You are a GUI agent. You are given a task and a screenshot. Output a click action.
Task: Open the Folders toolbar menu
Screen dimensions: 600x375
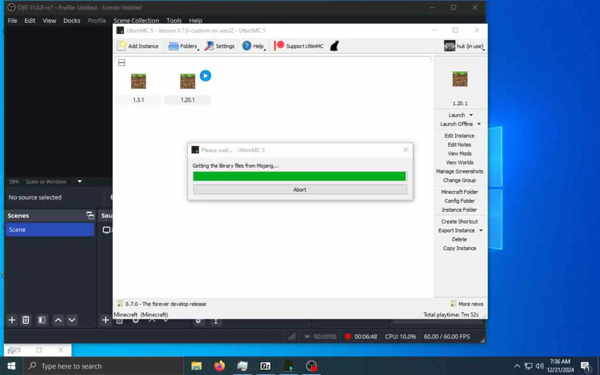pos(183,46)
